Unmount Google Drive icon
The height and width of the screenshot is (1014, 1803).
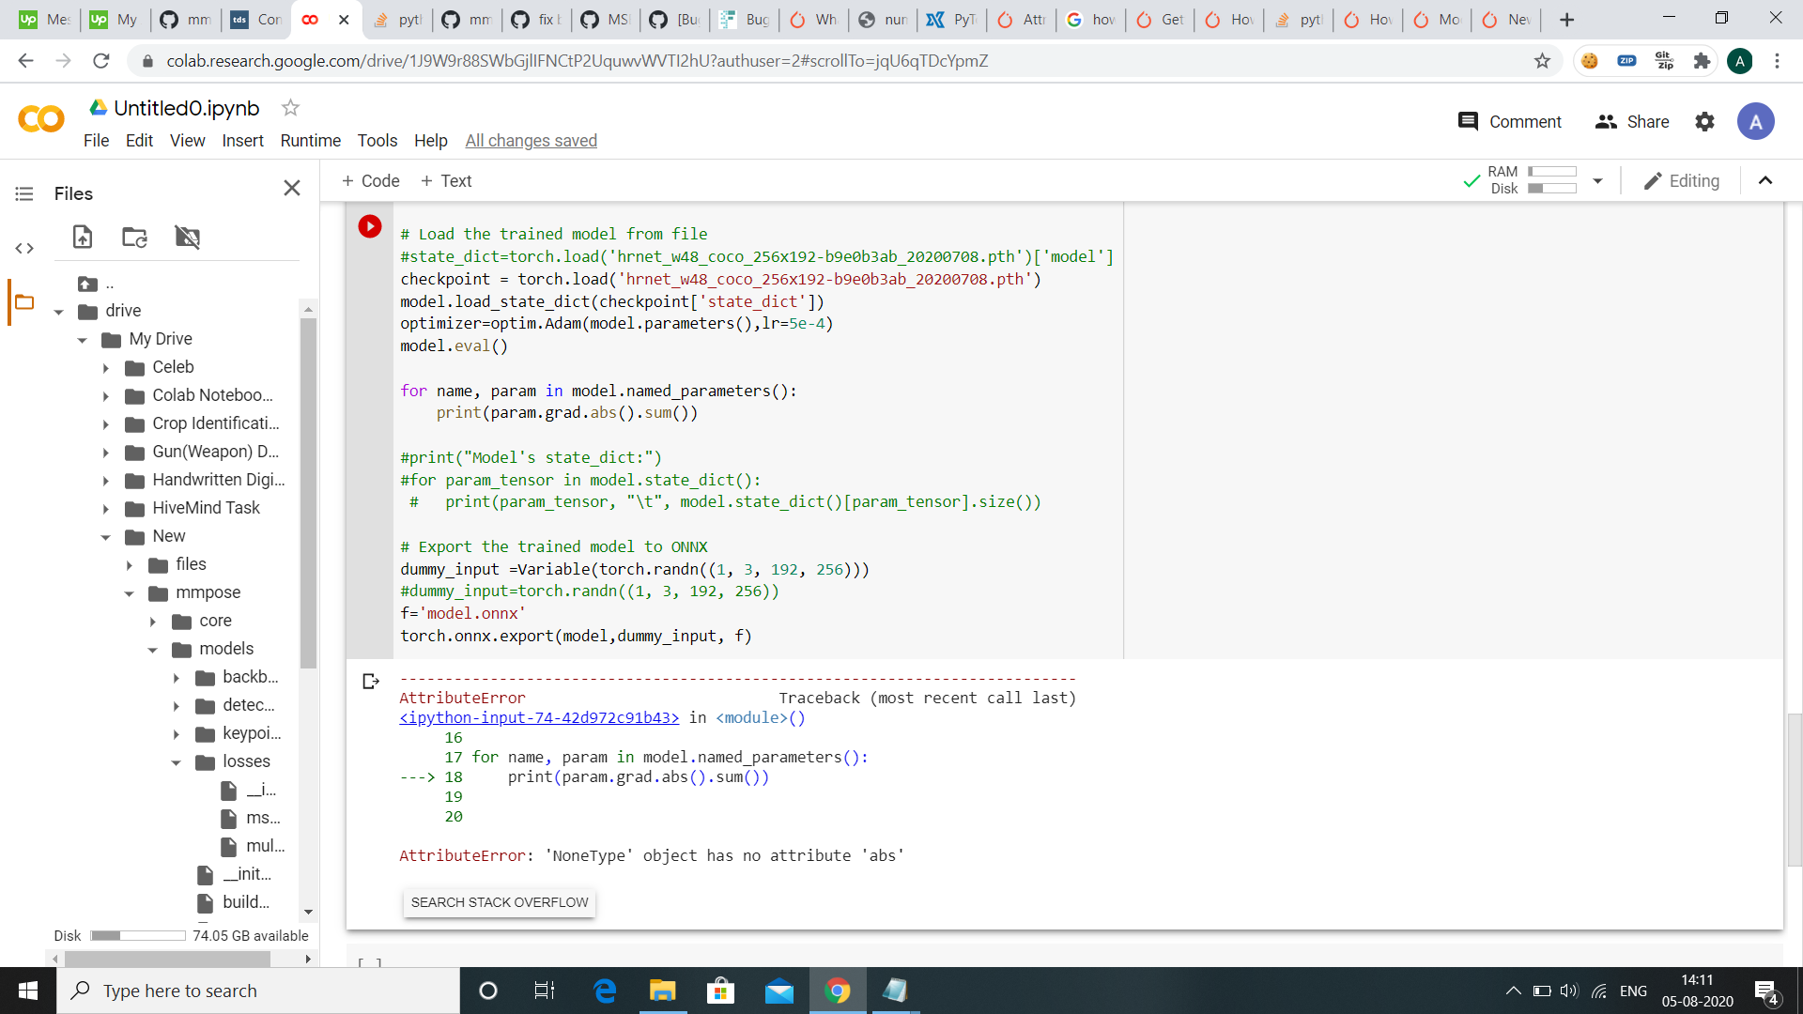[187, 237]
